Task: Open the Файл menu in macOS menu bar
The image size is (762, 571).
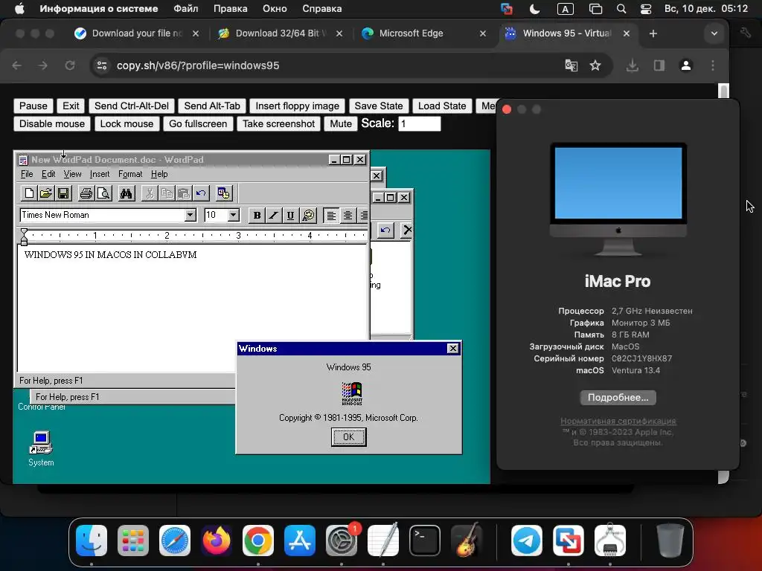Action: [185, 9]
